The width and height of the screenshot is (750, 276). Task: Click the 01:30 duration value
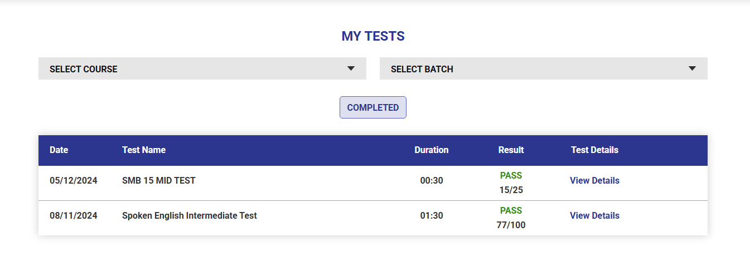coord(432,215)
